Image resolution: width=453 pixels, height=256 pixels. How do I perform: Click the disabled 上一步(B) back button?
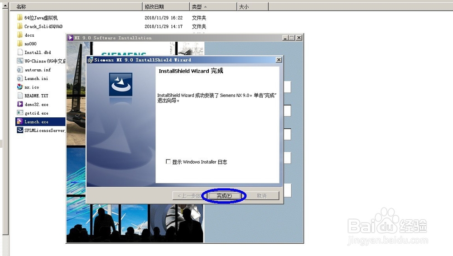coord(189,196)
